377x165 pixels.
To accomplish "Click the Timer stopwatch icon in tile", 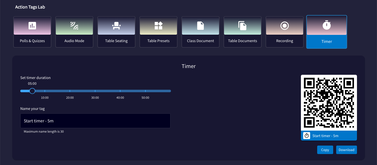I will point(327,25).
